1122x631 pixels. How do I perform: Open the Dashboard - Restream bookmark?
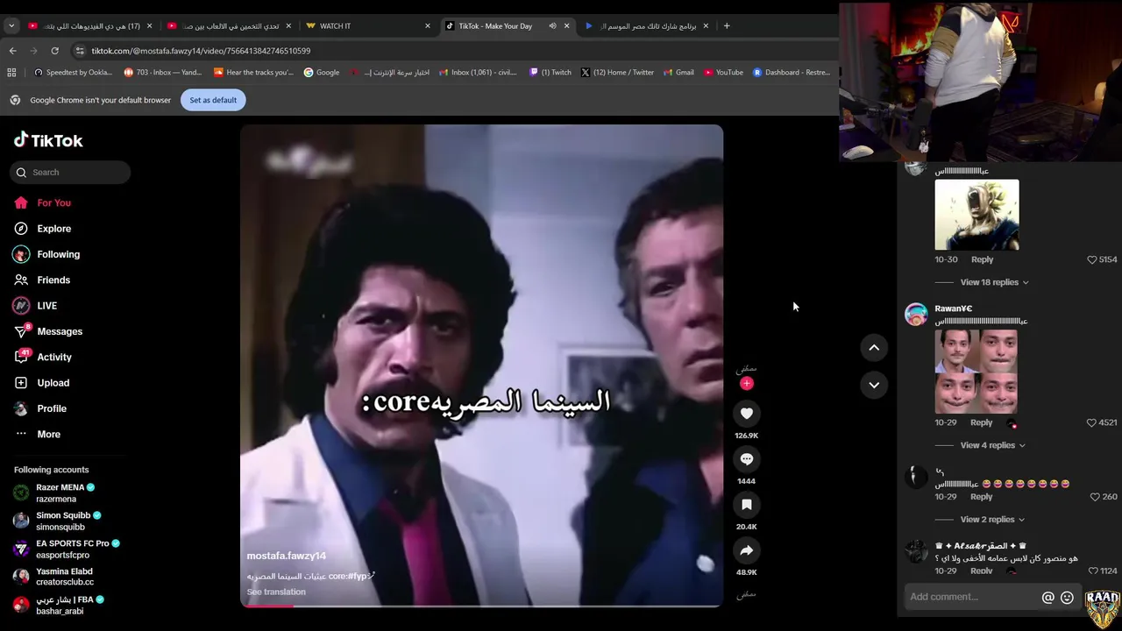[792, 73]
